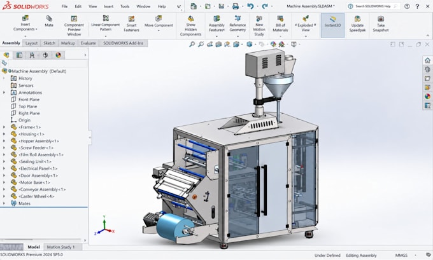Viewport: 433px width, 260px height.
Task: Open the Home task pane icon
Action: click(x=427, y=60)
